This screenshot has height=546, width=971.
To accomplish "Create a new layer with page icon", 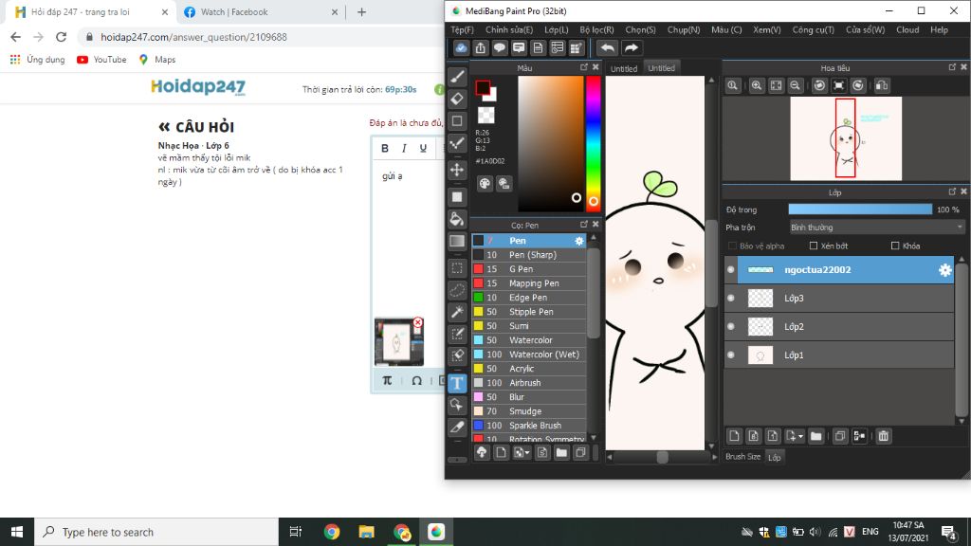I will (x=734, y=436).
